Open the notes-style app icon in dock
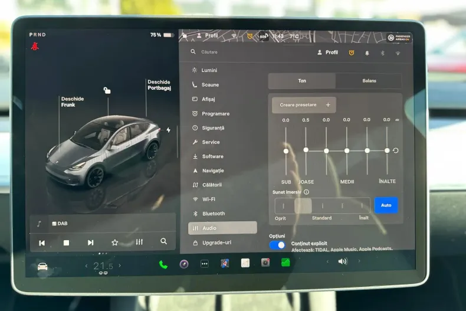Screen dimensions: 466x311 (245, 263)
